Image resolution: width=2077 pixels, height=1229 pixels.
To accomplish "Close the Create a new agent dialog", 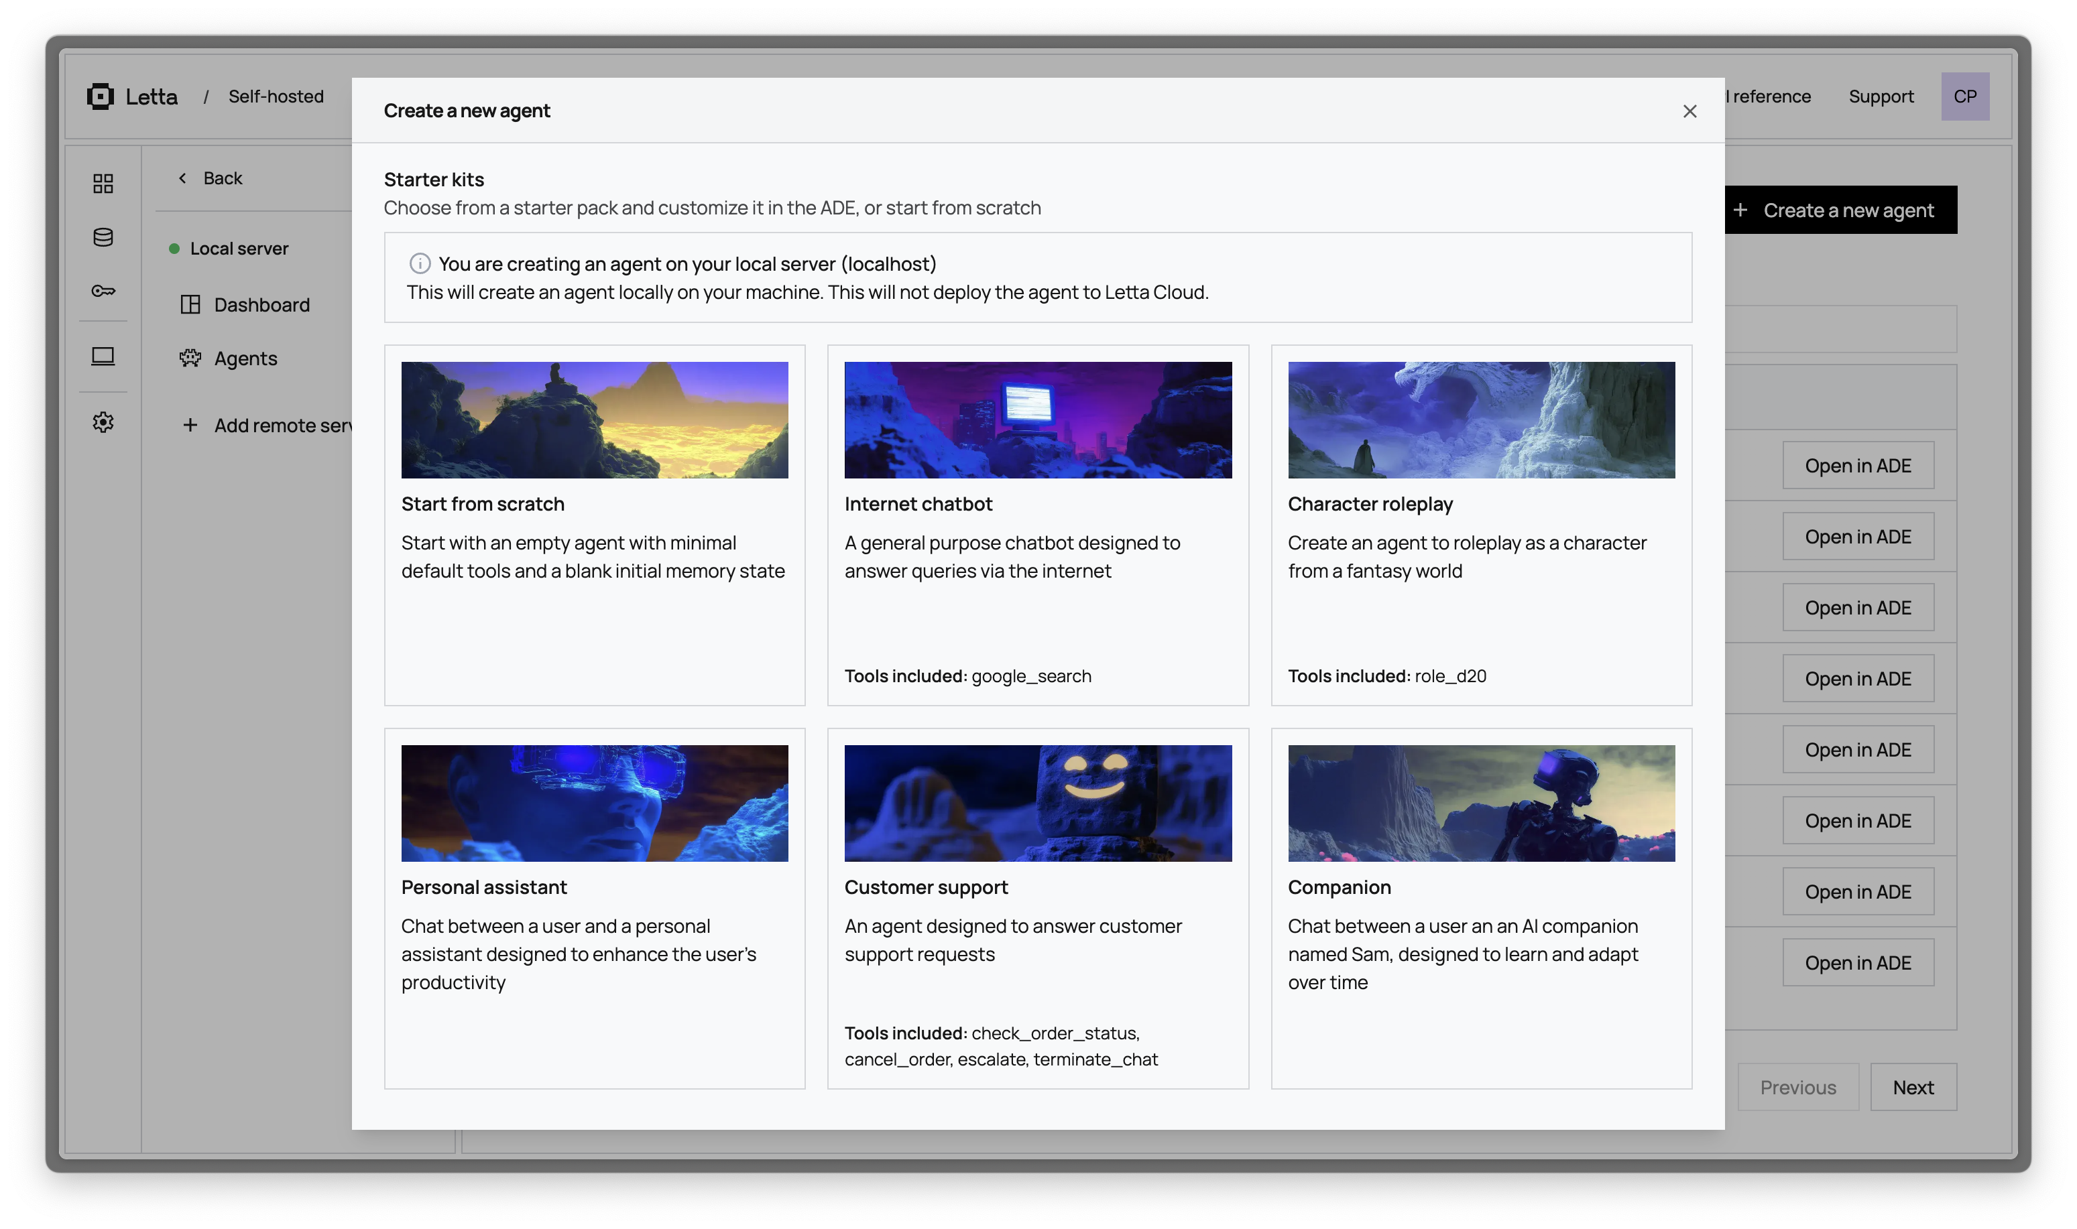I will coord(1689,111).
